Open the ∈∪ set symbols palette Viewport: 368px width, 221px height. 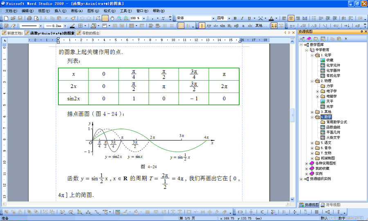tap(336, 26)
